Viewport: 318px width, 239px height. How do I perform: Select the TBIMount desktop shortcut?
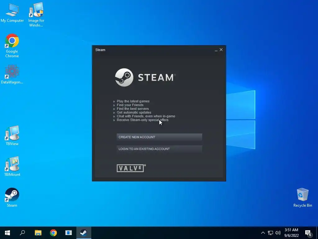12,166
